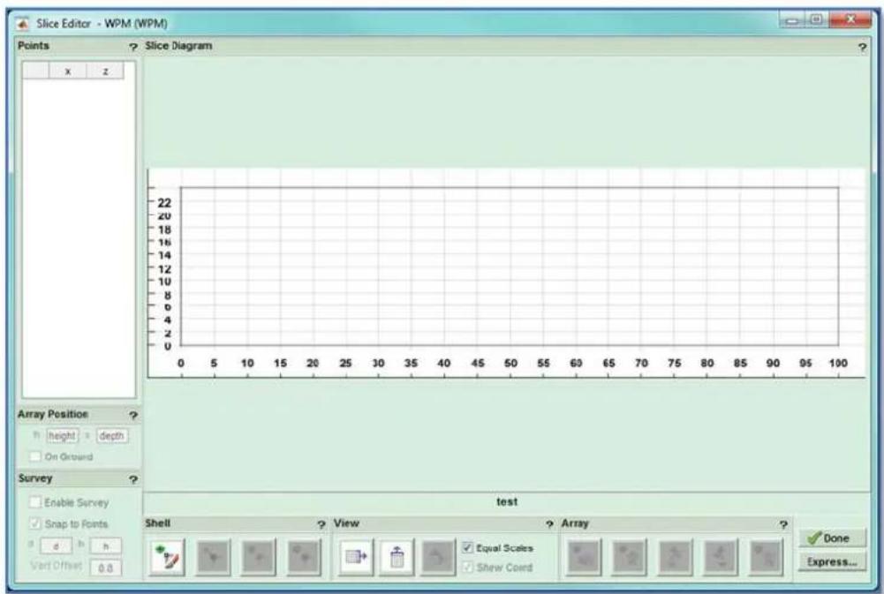Screen dimensions: 884x594
Task: Click the export view arrow icon in the View panel
Action: 356,557
